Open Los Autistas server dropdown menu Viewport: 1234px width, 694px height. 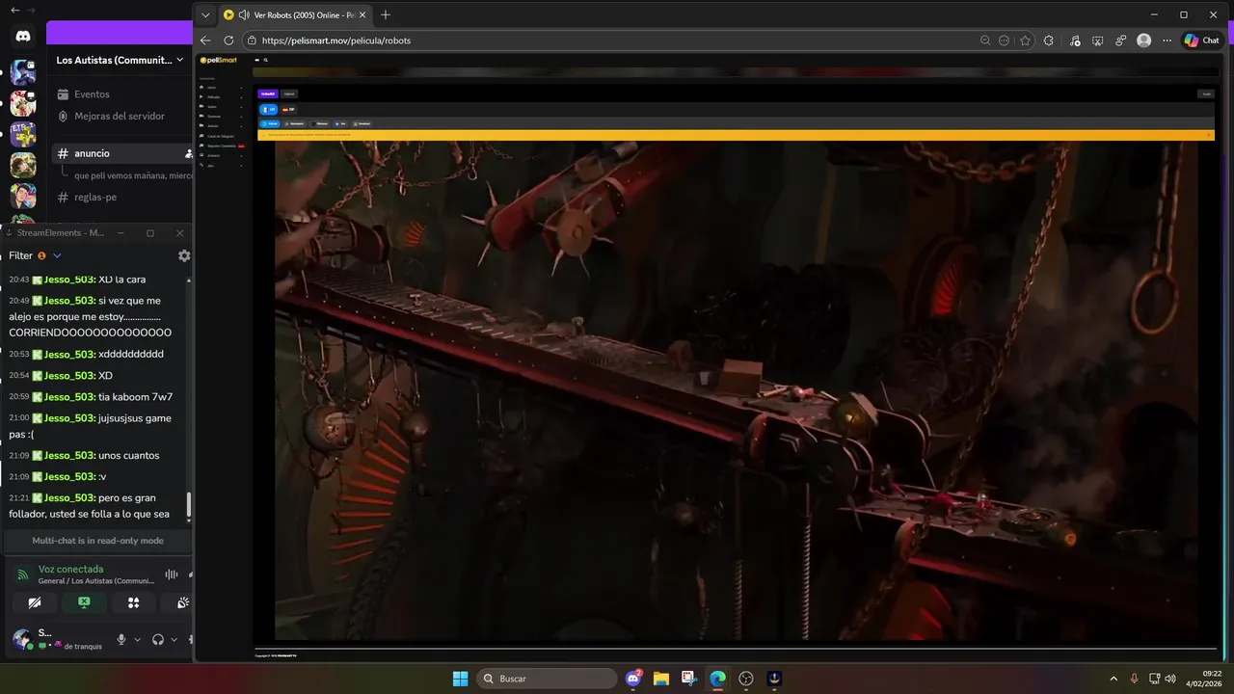coord(120,60)
